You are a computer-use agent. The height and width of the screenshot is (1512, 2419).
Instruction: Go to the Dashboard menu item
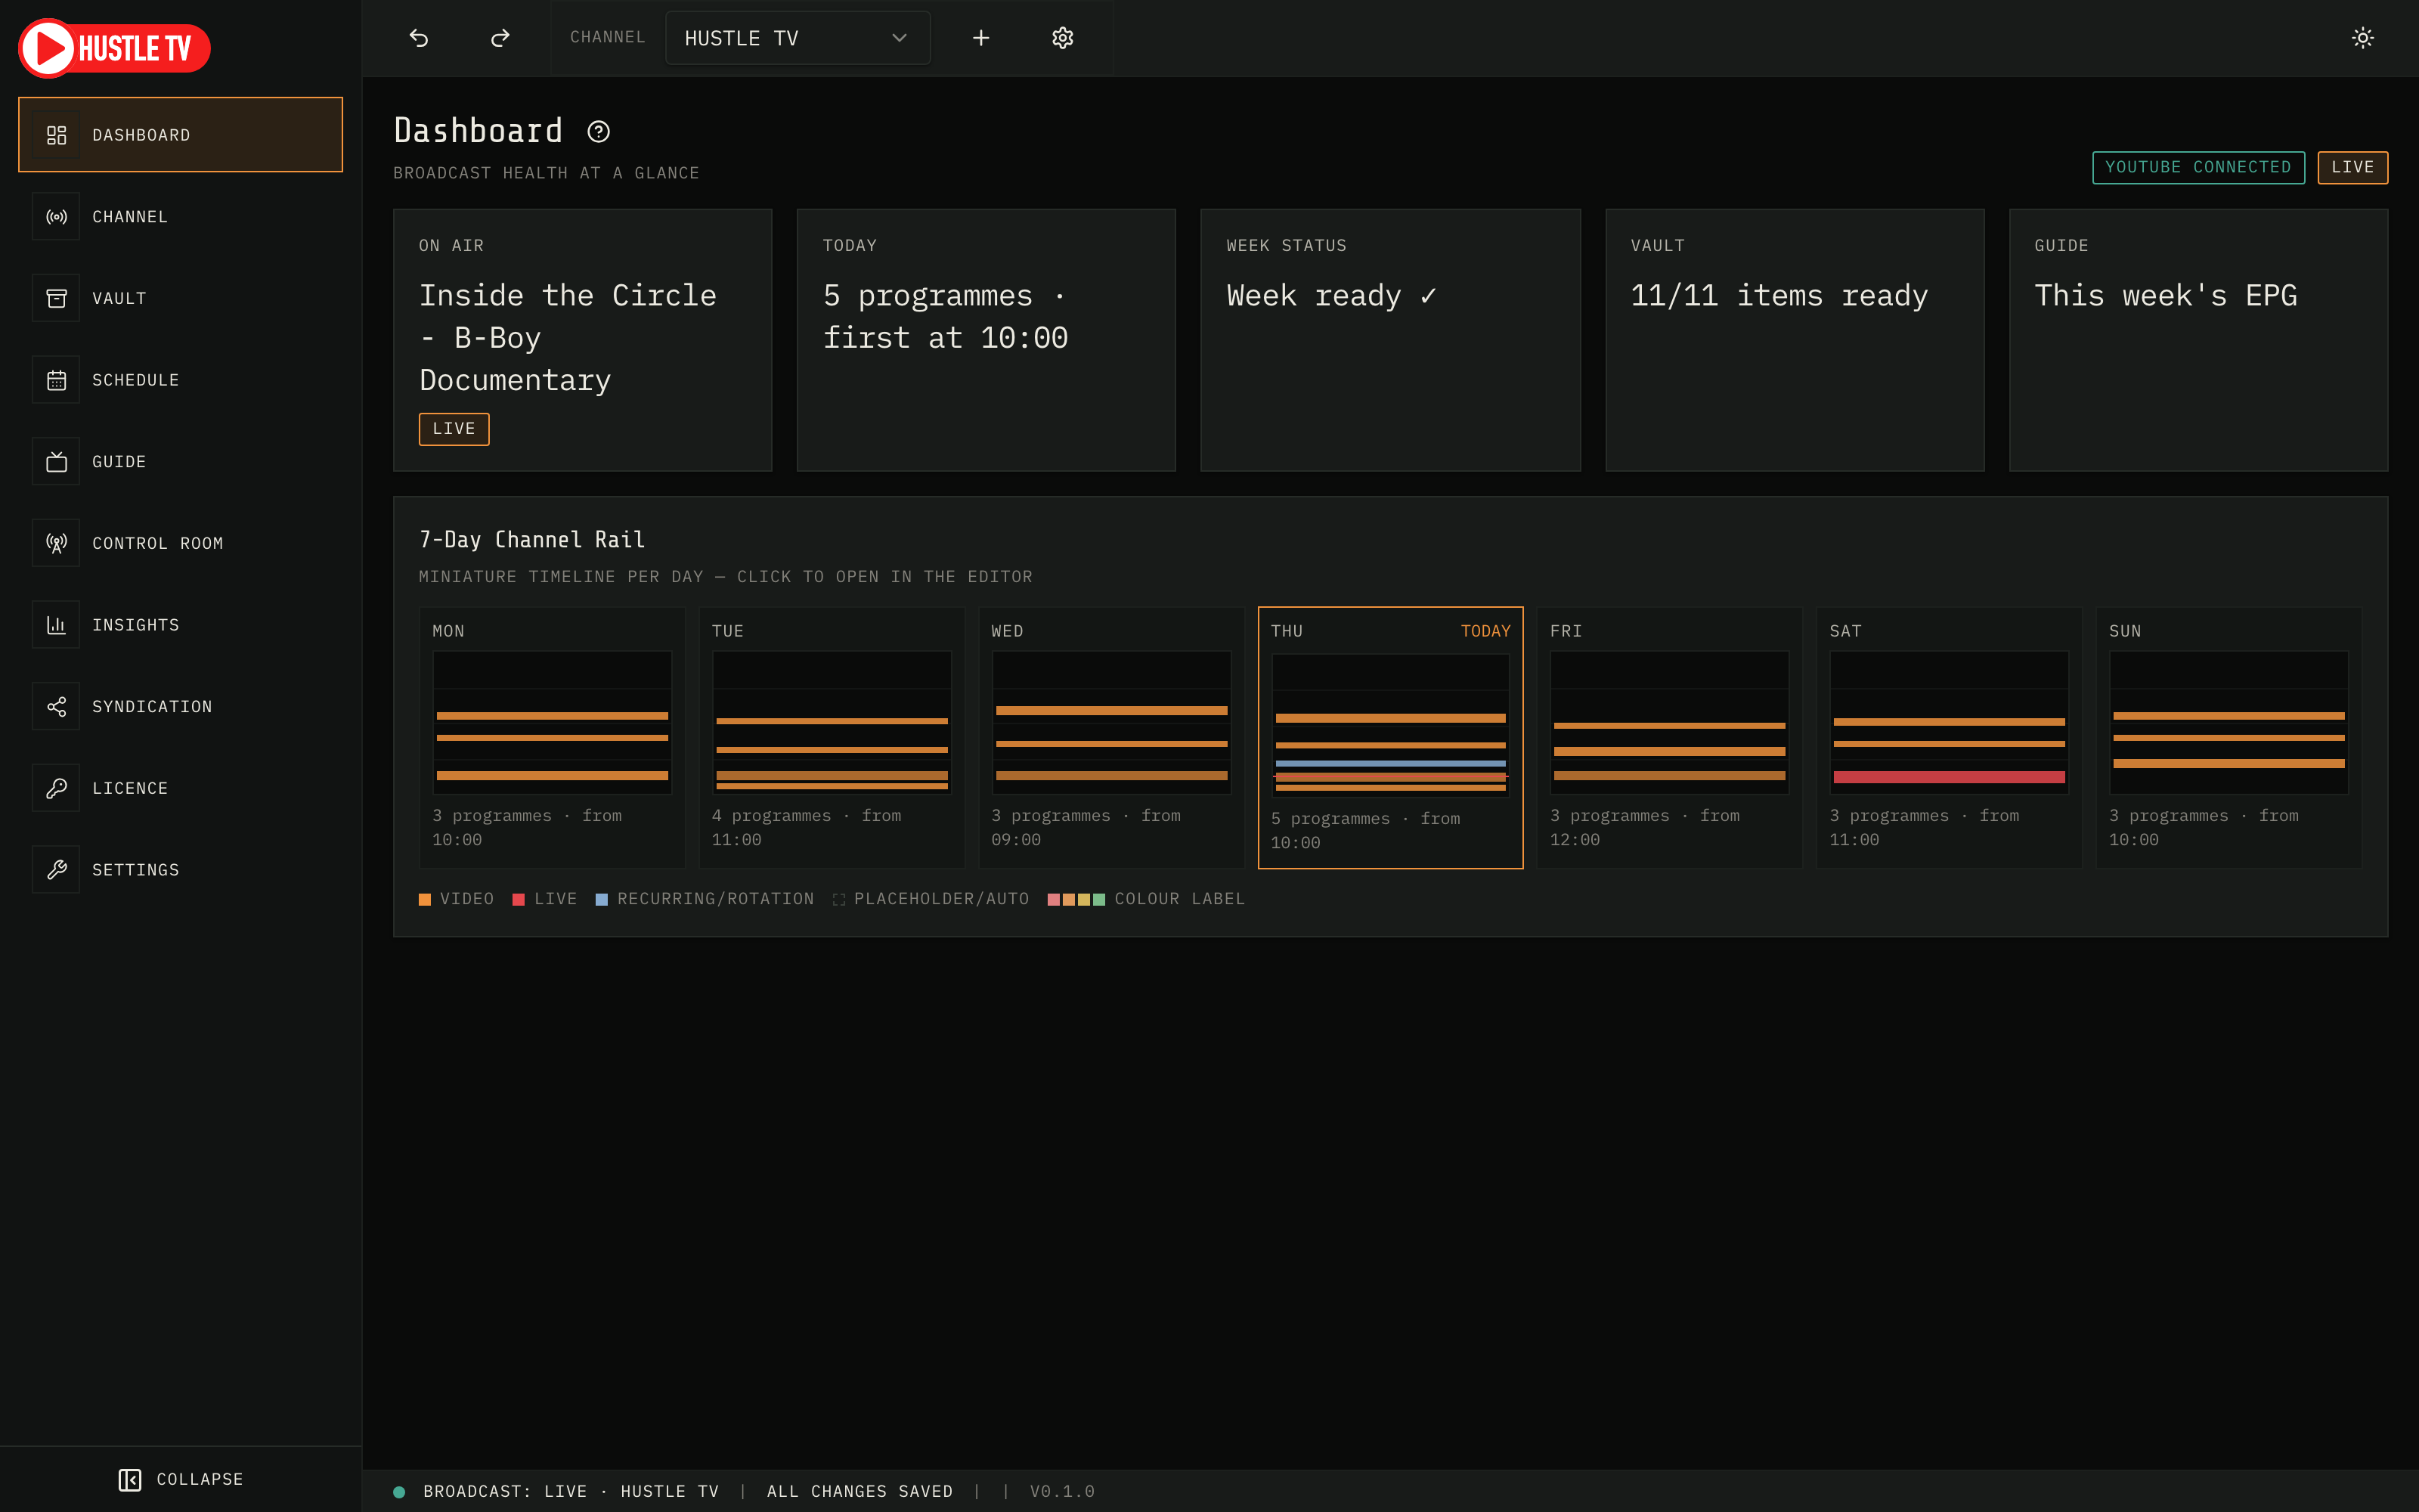tap(181, 135)
